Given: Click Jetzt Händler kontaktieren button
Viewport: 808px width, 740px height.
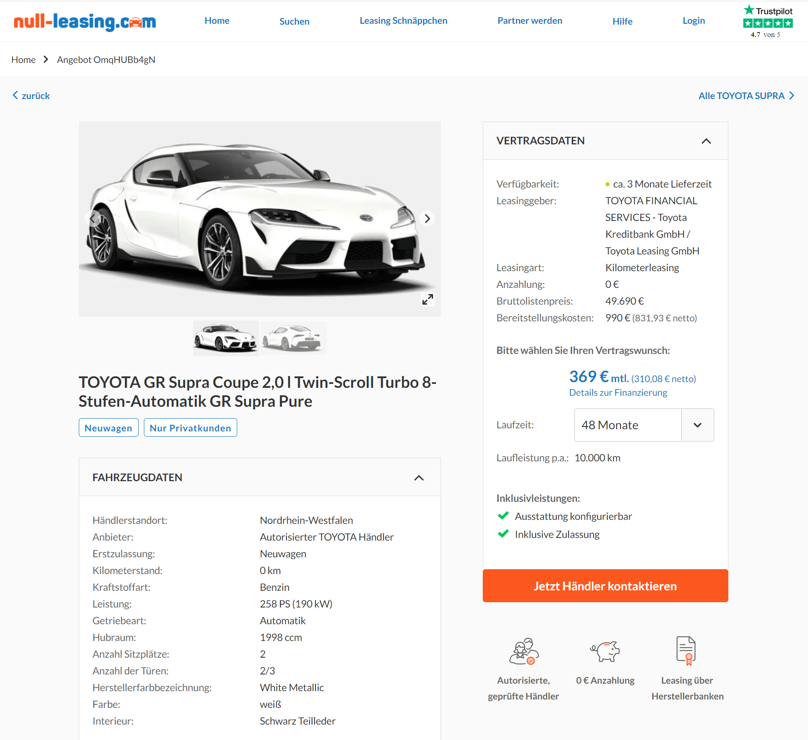Looking at the screenshot, I should point(605,585).
